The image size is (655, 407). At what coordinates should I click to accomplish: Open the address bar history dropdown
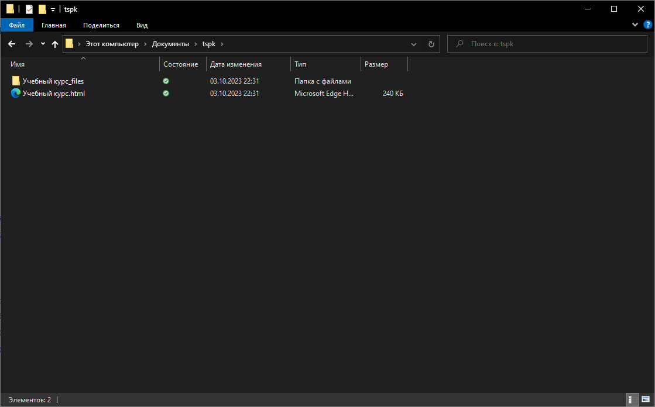tap(414, 44)
